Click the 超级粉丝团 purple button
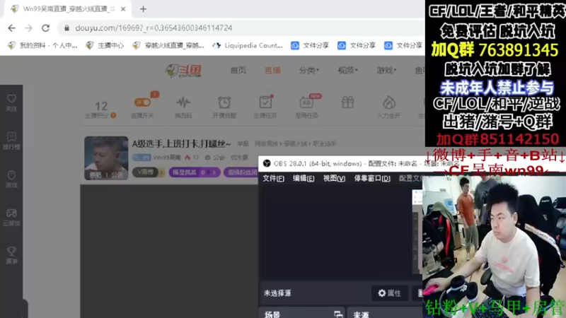 pyautogui.click(x=241, y=172)
